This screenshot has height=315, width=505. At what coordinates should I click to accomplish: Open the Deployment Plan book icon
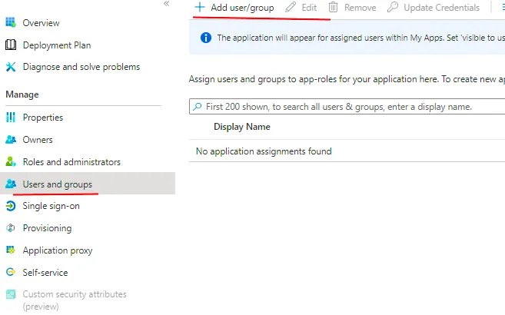point(11,45)
